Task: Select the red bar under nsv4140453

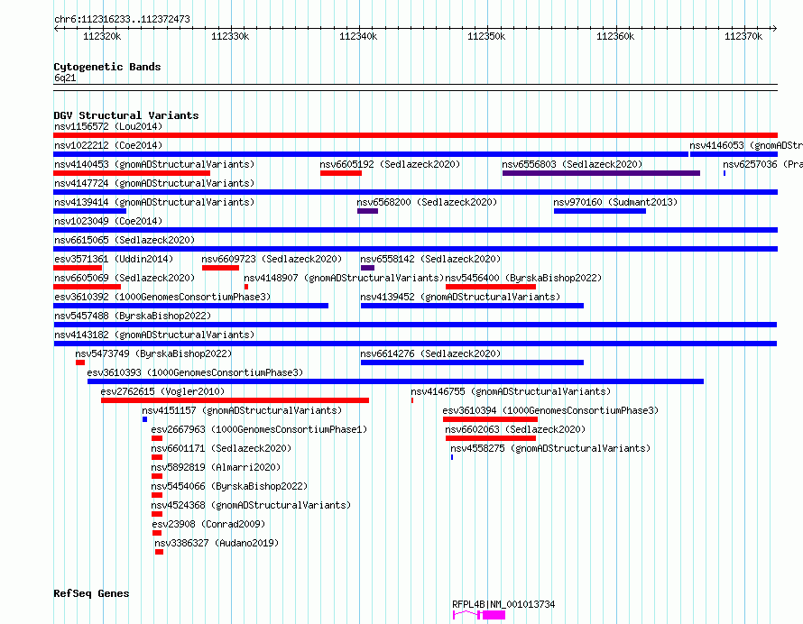Action: 132,173
